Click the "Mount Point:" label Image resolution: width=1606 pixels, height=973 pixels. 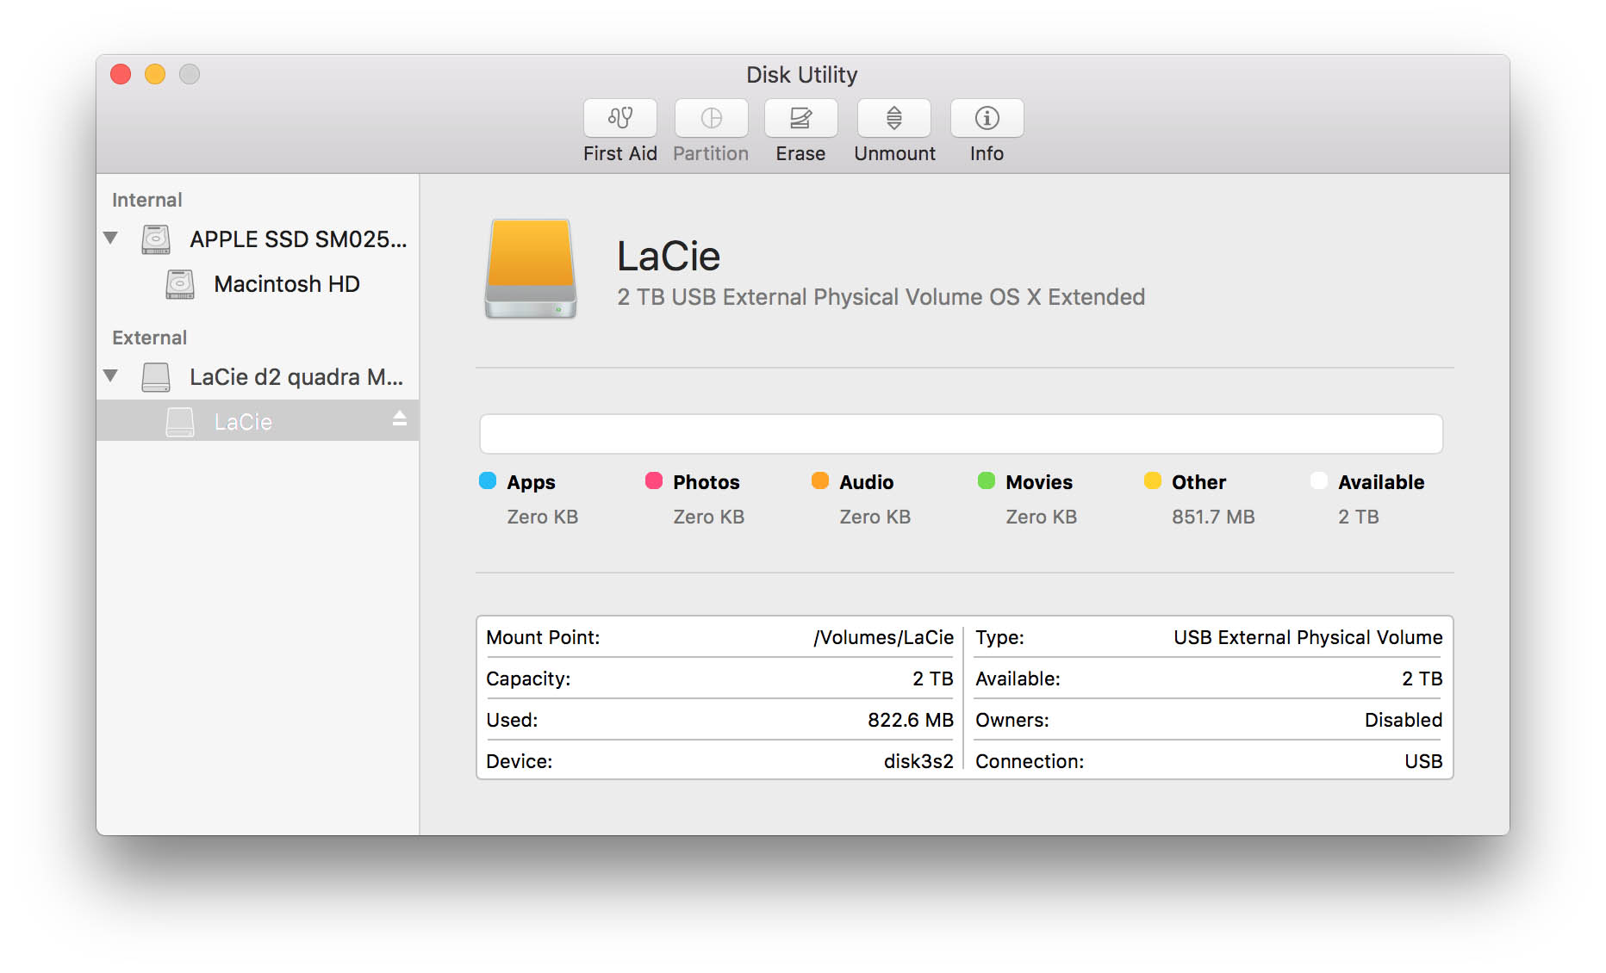pyautogui.click(x=543, y=638)
